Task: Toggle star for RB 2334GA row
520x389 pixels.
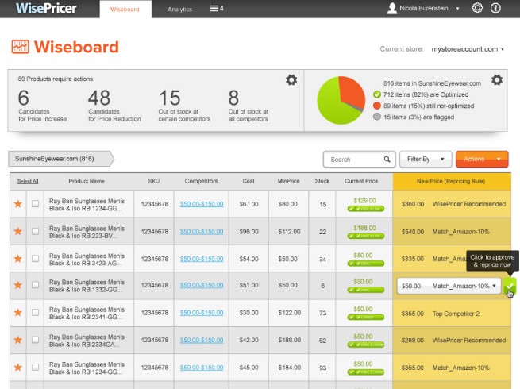Action: (18, 340)
